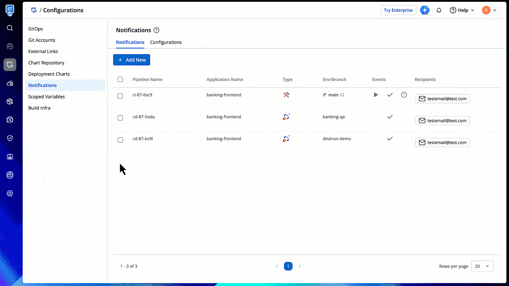Open the robot icon in the left sidebar

(10, 157)
